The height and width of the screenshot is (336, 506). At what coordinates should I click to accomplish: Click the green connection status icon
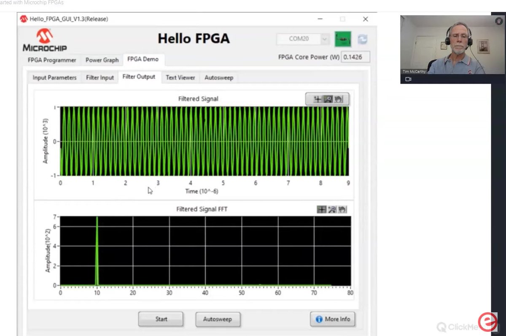(343, 39)
